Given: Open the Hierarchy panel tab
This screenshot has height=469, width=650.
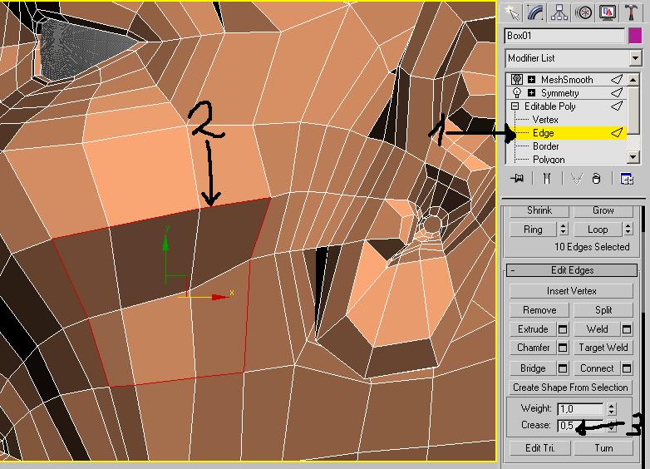Looking at the screenshot, I should coord(559,12).
